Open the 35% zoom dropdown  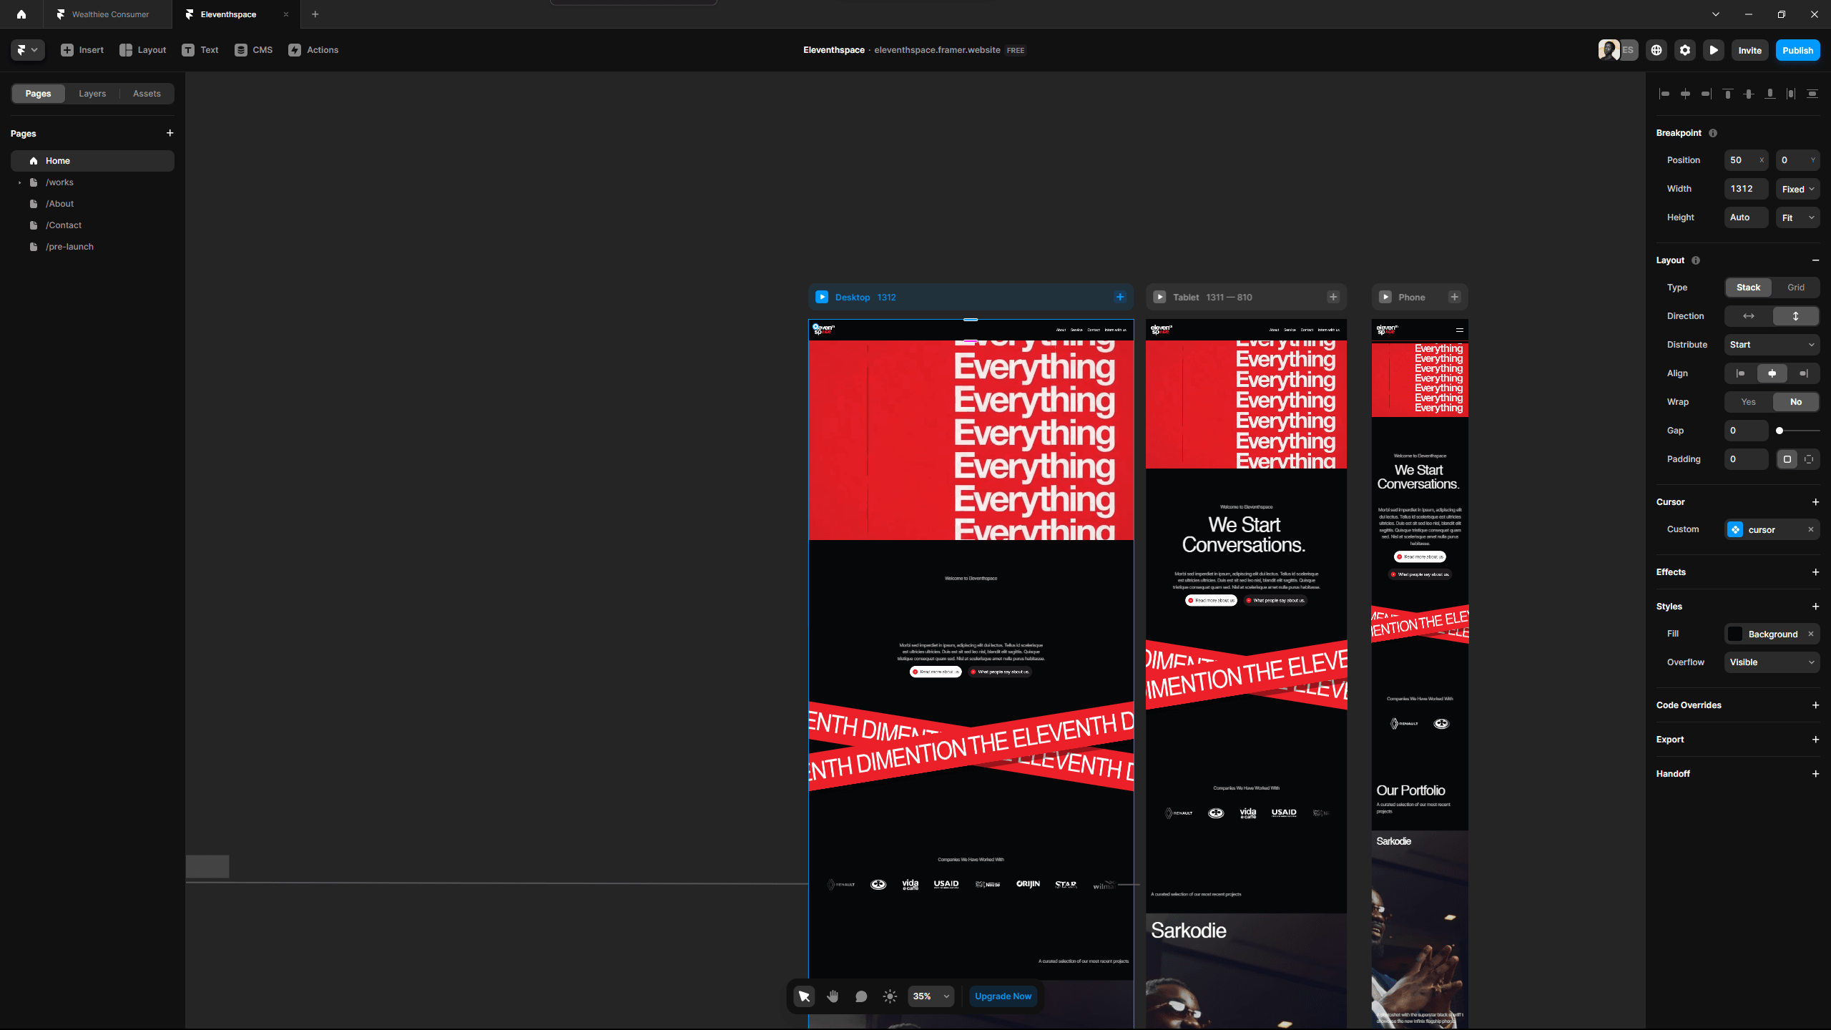[931, 996]
